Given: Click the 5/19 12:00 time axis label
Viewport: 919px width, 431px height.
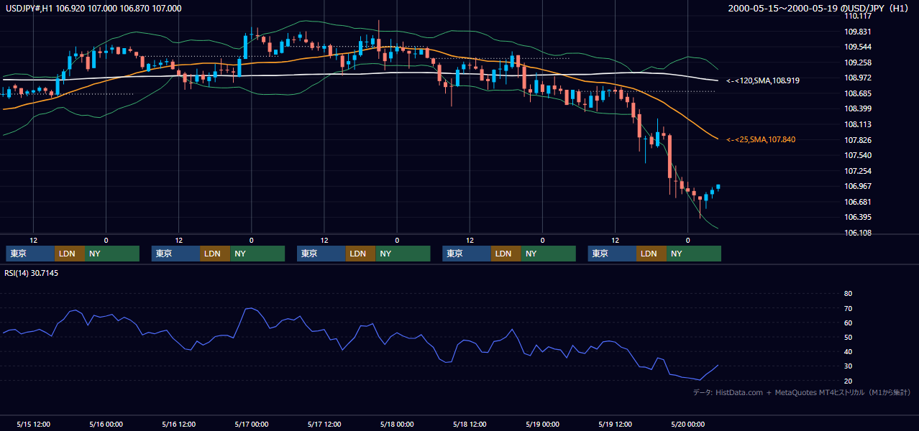Looking at the screenshot, I should [615, 424].
